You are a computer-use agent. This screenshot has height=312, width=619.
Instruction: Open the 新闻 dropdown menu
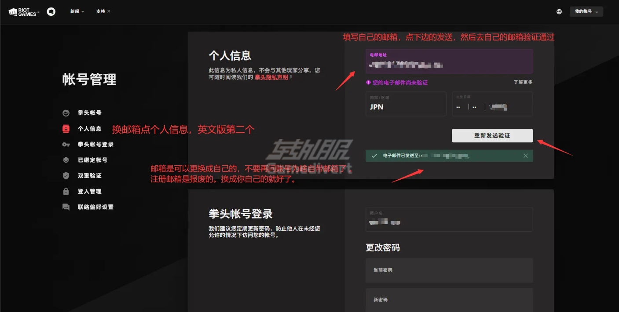pyautogui.click(x=77, y=12)
